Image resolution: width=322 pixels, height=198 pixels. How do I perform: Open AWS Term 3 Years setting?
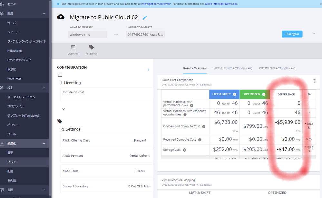(107, 171)
